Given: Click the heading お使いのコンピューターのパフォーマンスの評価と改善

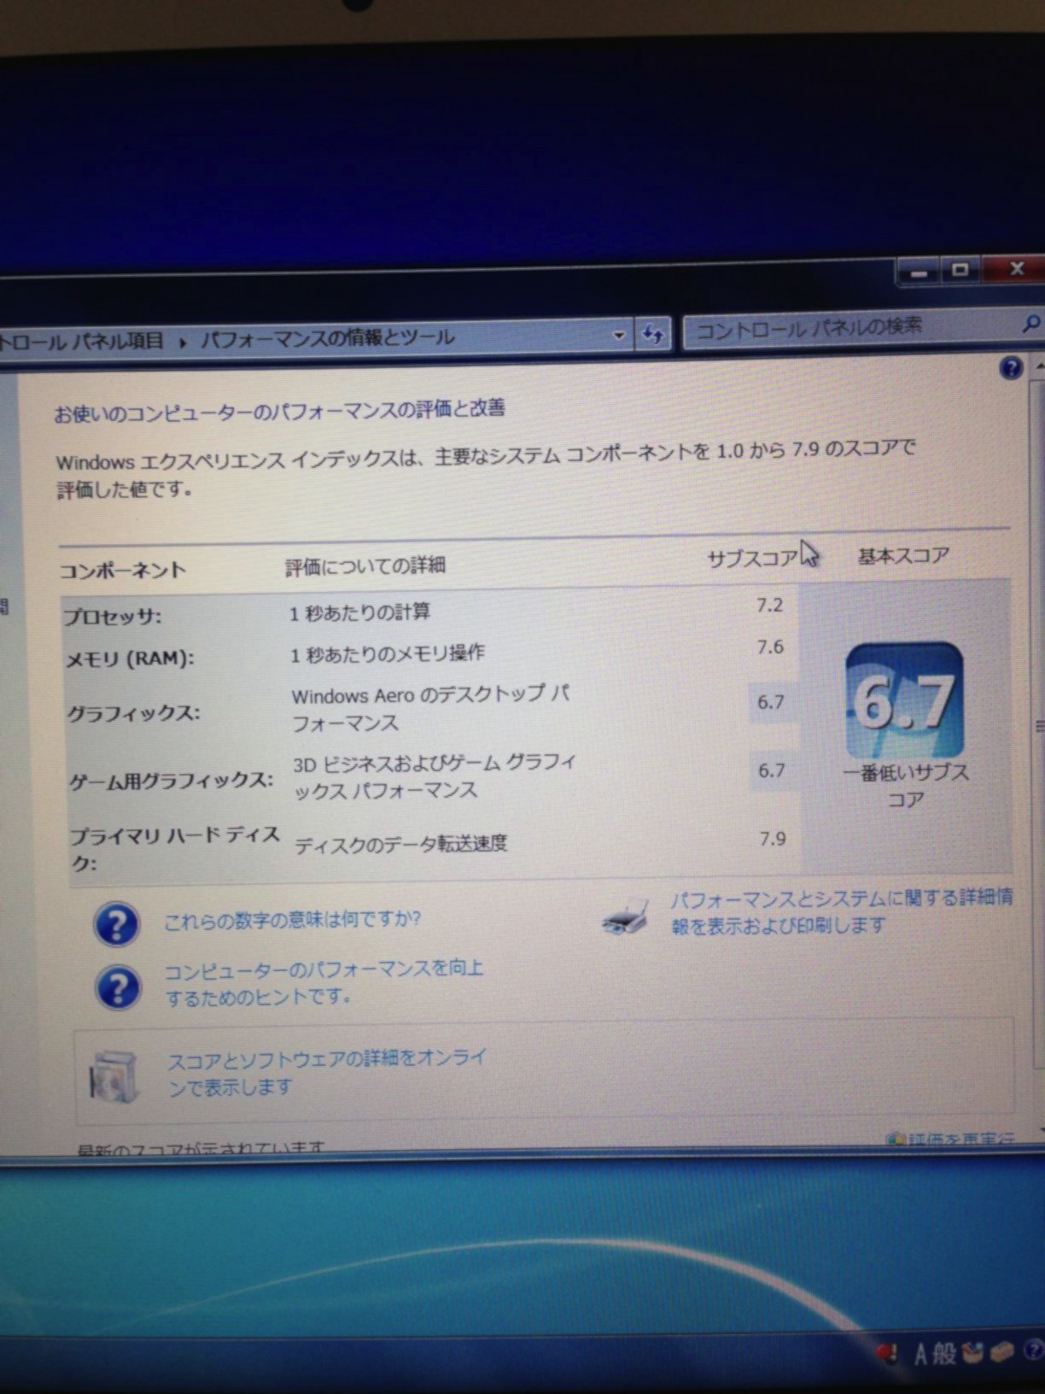Looking at the screenshot, I should coord(279,411).
